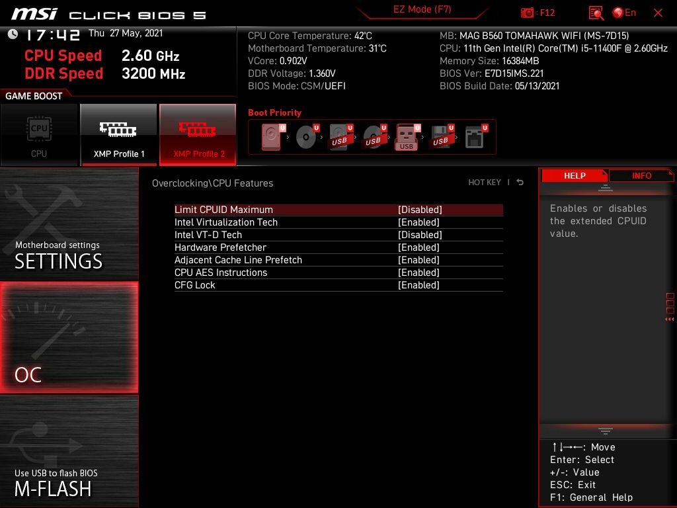Select the CFG Lock row
Viewport: 677px width, 508px height.
[338, 284]
